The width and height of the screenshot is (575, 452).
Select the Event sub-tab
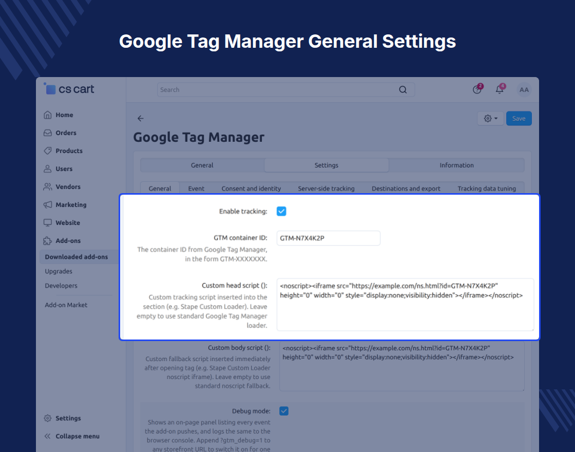tap(196, 188)
